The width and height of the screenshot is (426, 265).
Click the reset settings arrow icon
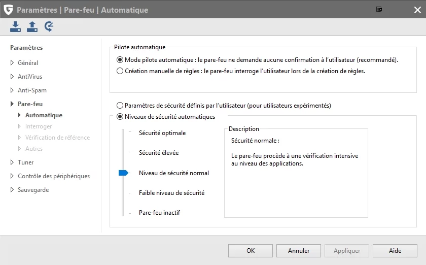(x=49, y=27)
